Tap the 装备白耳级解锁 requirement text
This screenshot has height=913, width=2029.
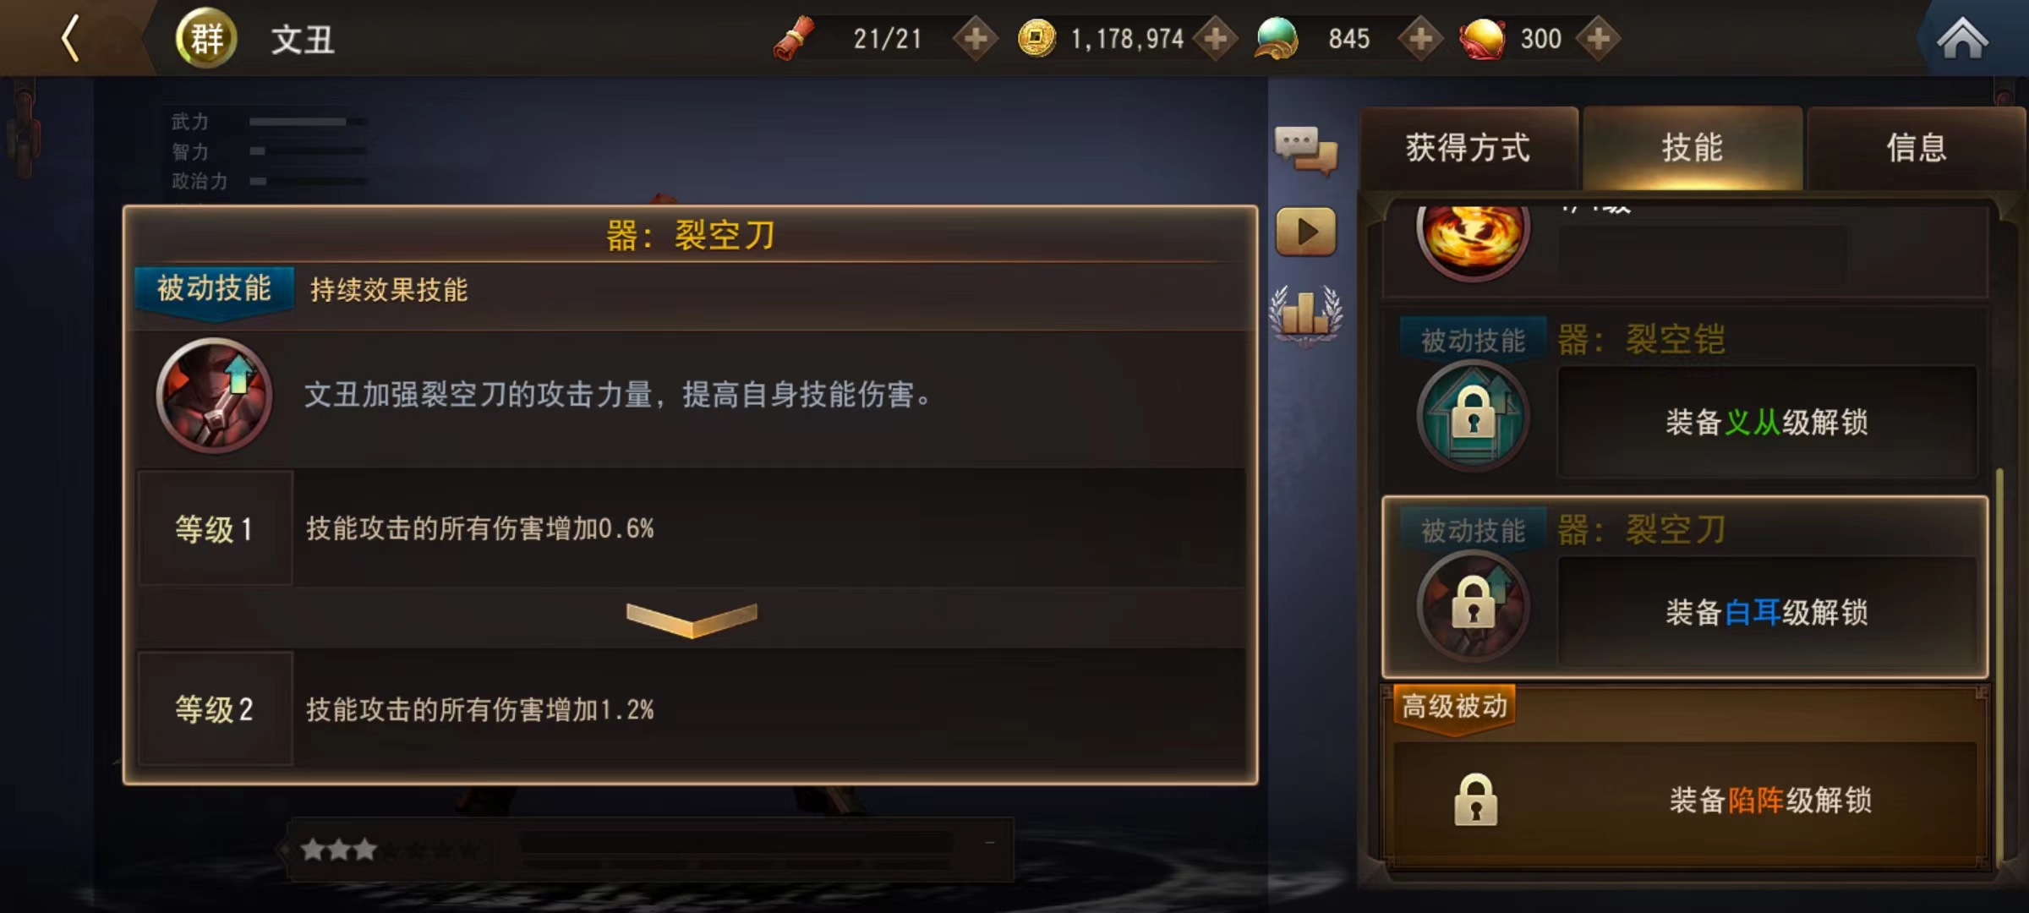(1767, 612)
